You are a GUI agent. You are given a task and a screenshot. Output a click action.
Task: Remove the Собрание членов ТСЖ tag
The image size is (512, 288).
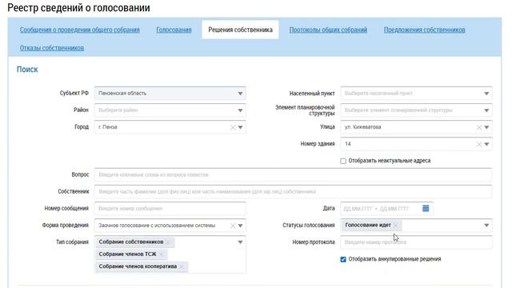click(x=162, y=254)
